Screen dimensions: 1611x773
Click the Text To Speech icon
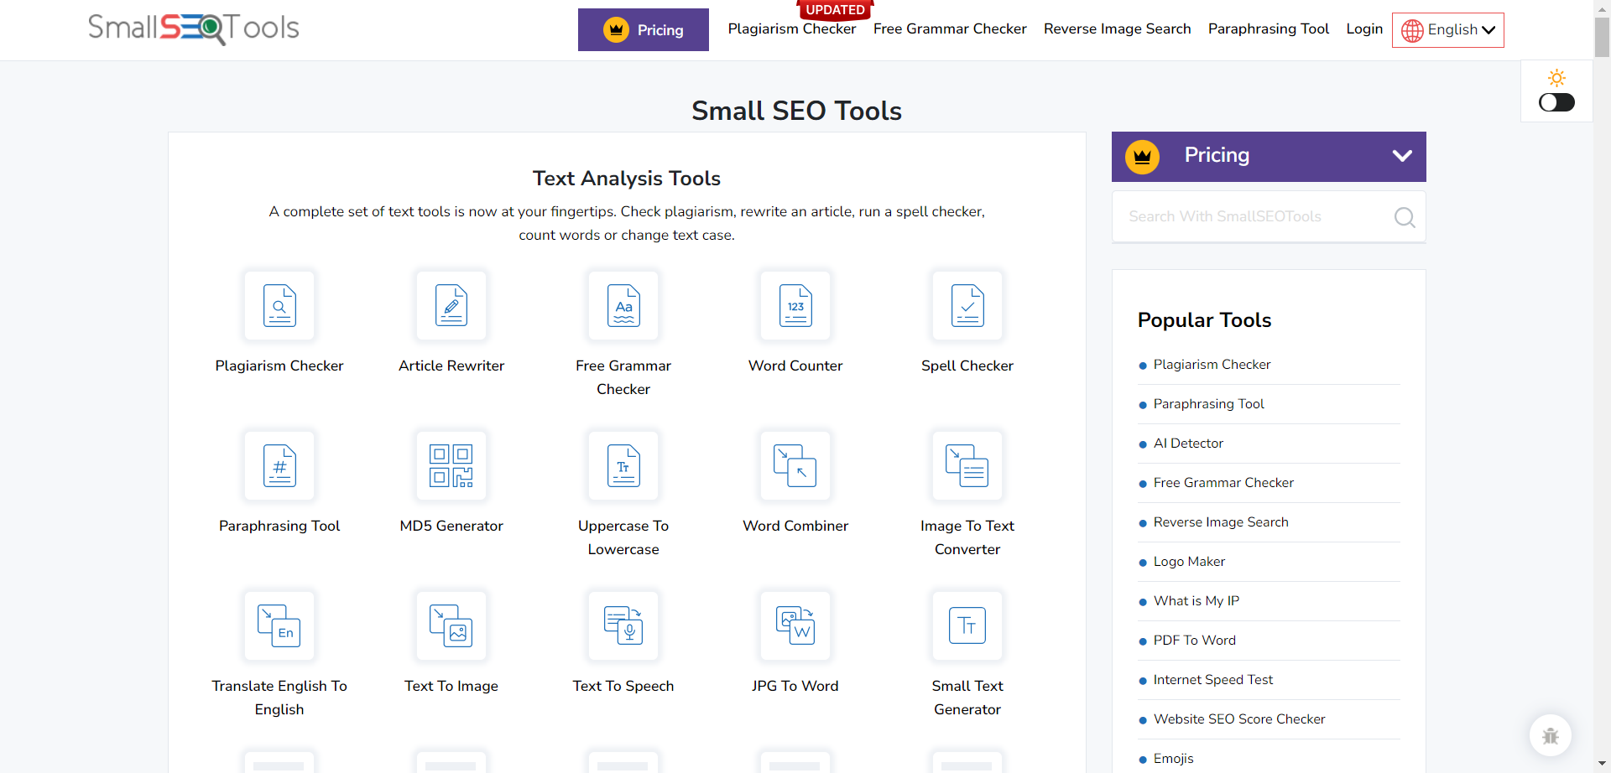623,625
